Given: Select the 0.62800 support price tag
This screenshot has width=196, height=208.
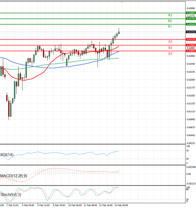Looking at the screenshot, I should tap(191, 51).
